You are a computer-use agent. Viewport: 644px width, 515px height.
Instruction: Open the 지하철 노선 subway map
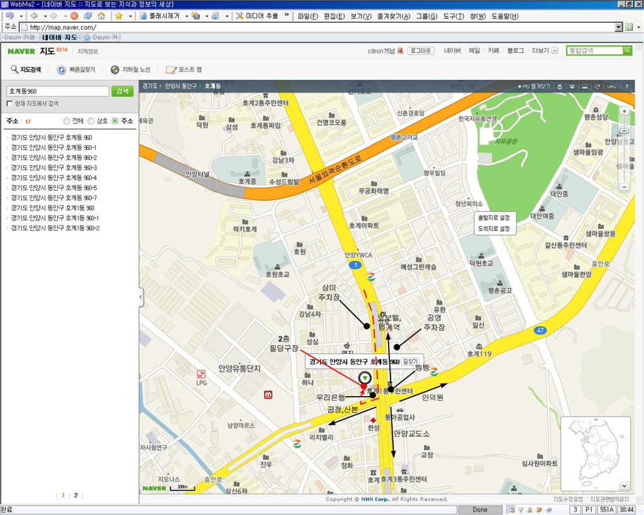pos(130,69)
